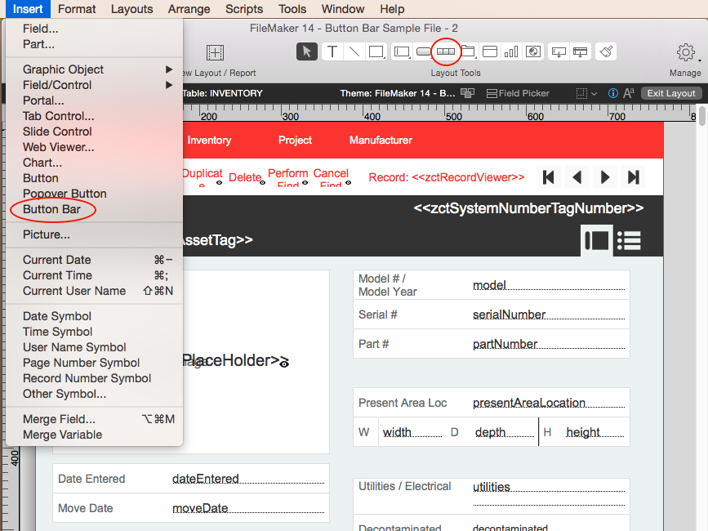Click the Exit Layout button
The image size is (708, 531).
coord(670,92)
